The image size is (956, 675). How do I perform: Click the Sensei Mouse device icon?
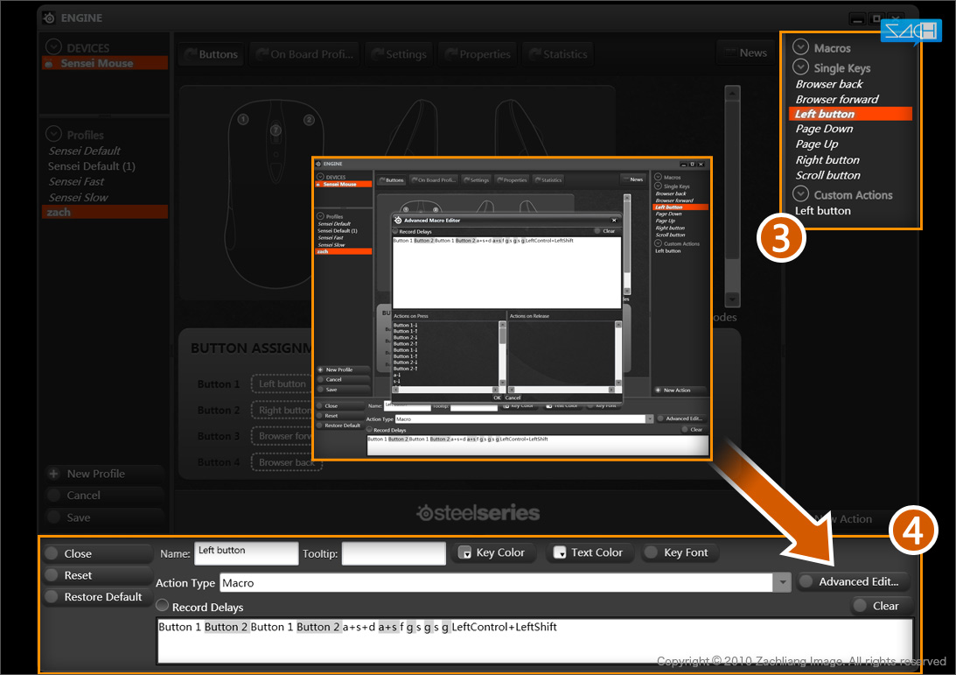point(49,63)
